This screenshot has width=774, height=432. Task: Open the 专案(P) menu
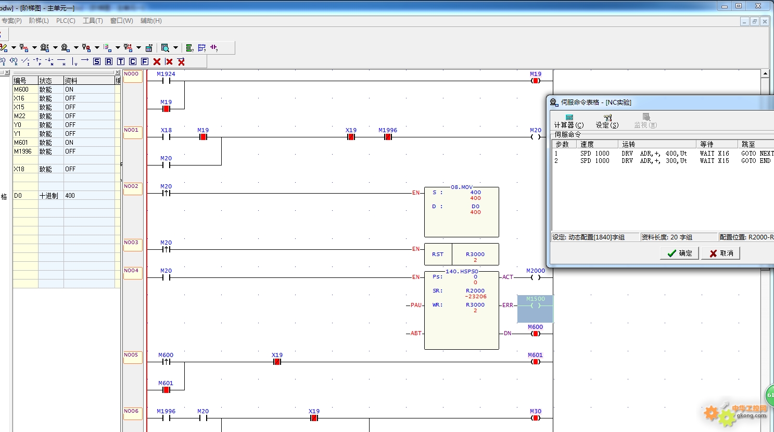(11, 21)
